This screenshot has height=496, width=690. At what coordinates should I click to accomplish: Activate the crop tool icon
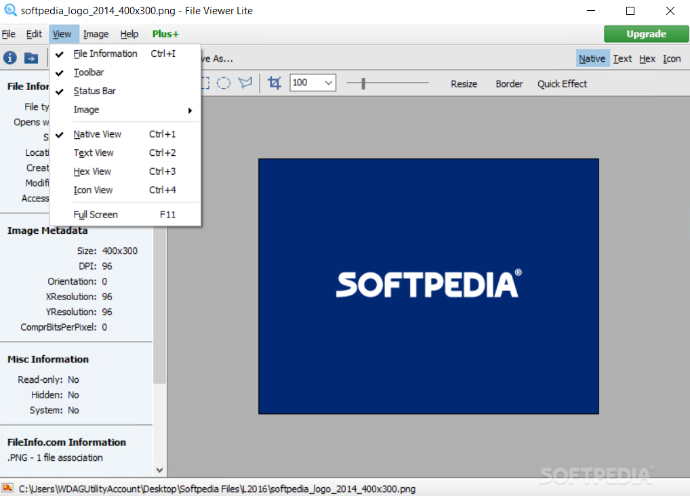point(275,83)
